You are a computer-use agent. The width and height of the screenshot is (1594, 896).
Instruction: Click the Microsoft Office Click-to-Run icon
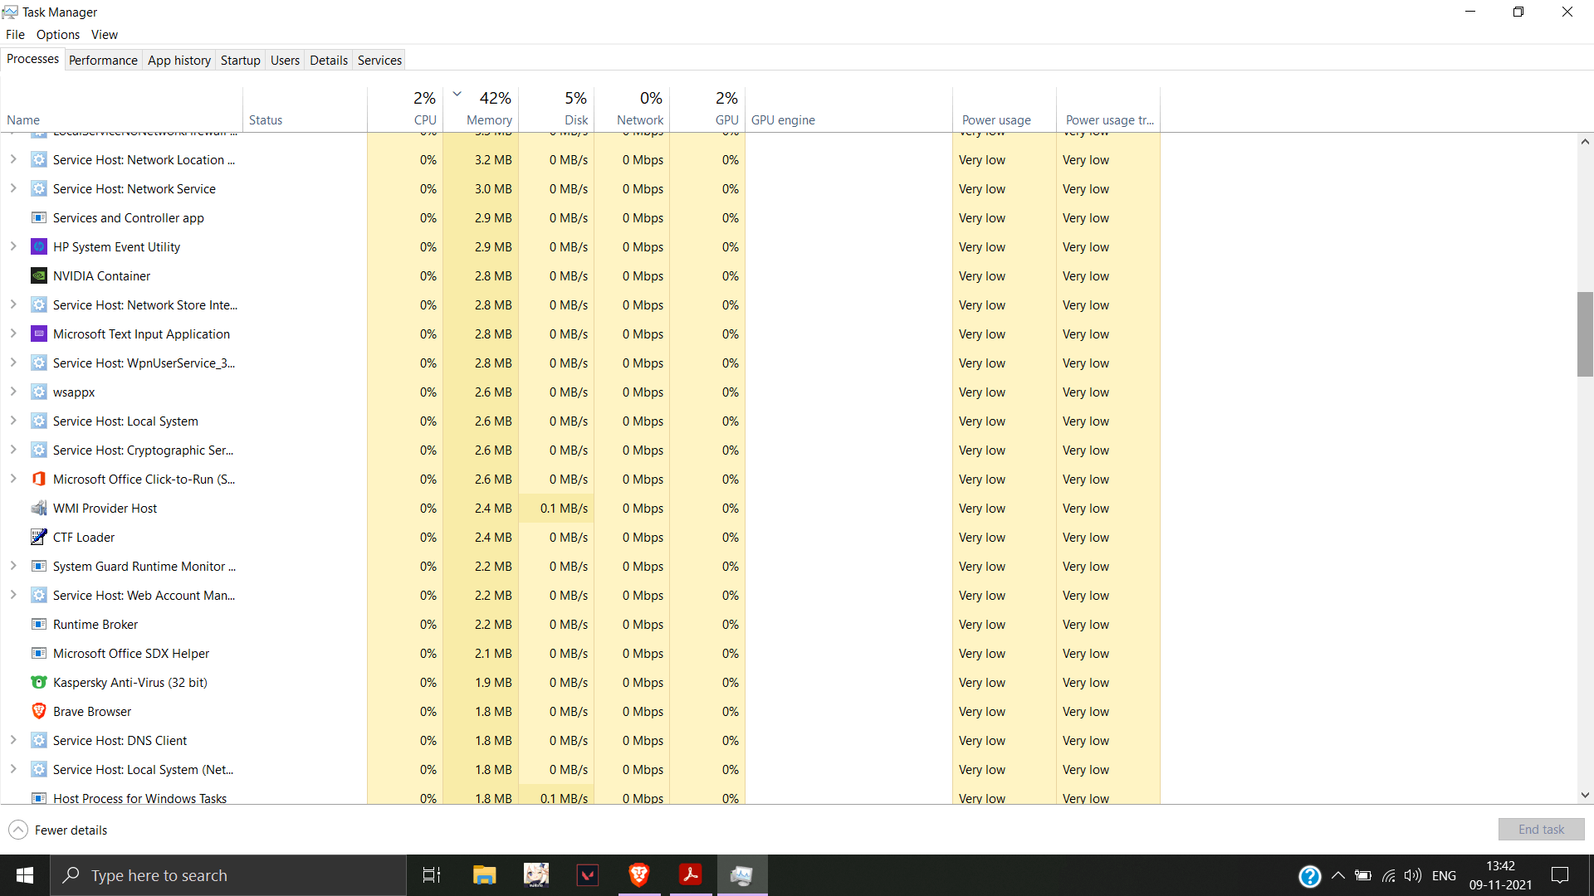pyautogui.click(x=39, y=479)
